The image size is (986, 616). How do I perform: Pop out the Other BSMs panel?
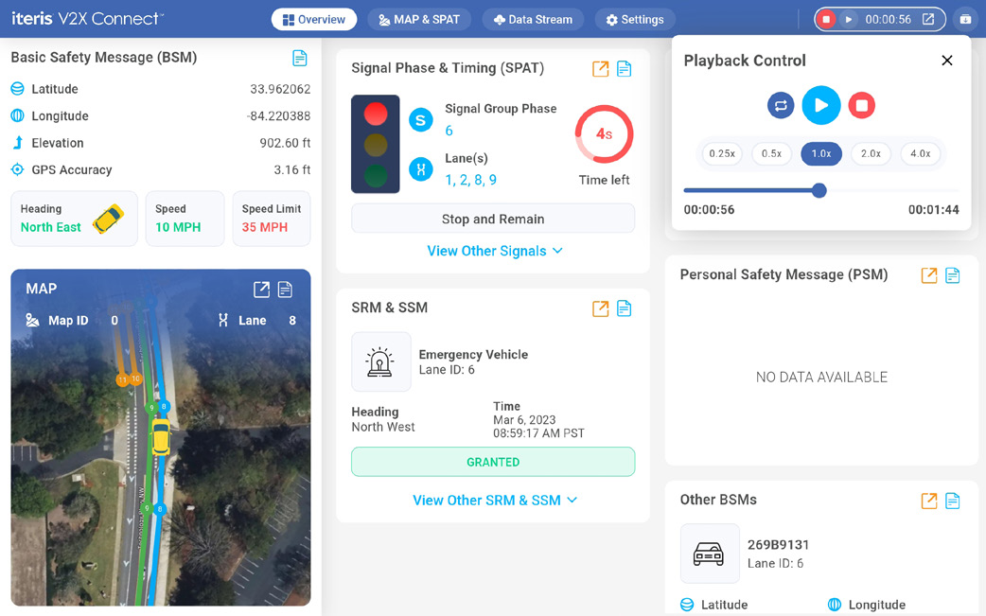pos(929,501)
